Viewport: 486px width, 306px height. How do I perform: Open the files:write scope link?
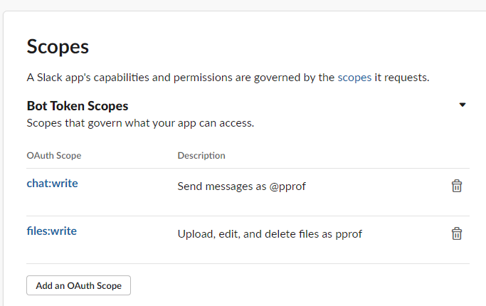click(51, 231)
